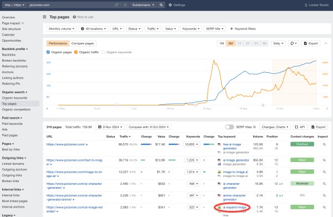Viewport: 333px width, 217px height.
Task: Open the chart comments bubble icon
Action: click(294, 43)
